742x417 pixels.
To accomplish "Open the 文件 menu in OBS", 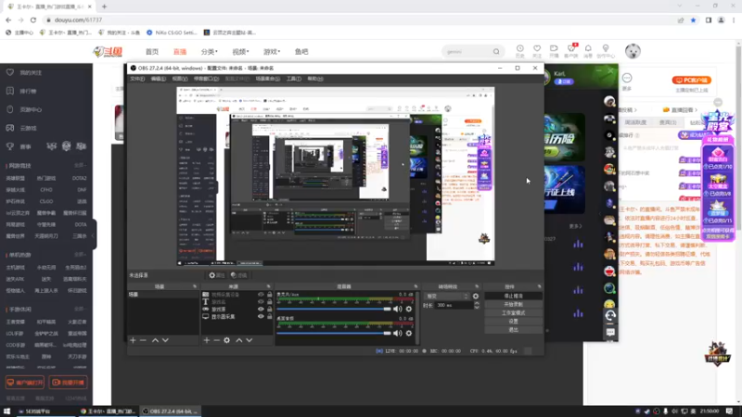I will tap(137, 79).
